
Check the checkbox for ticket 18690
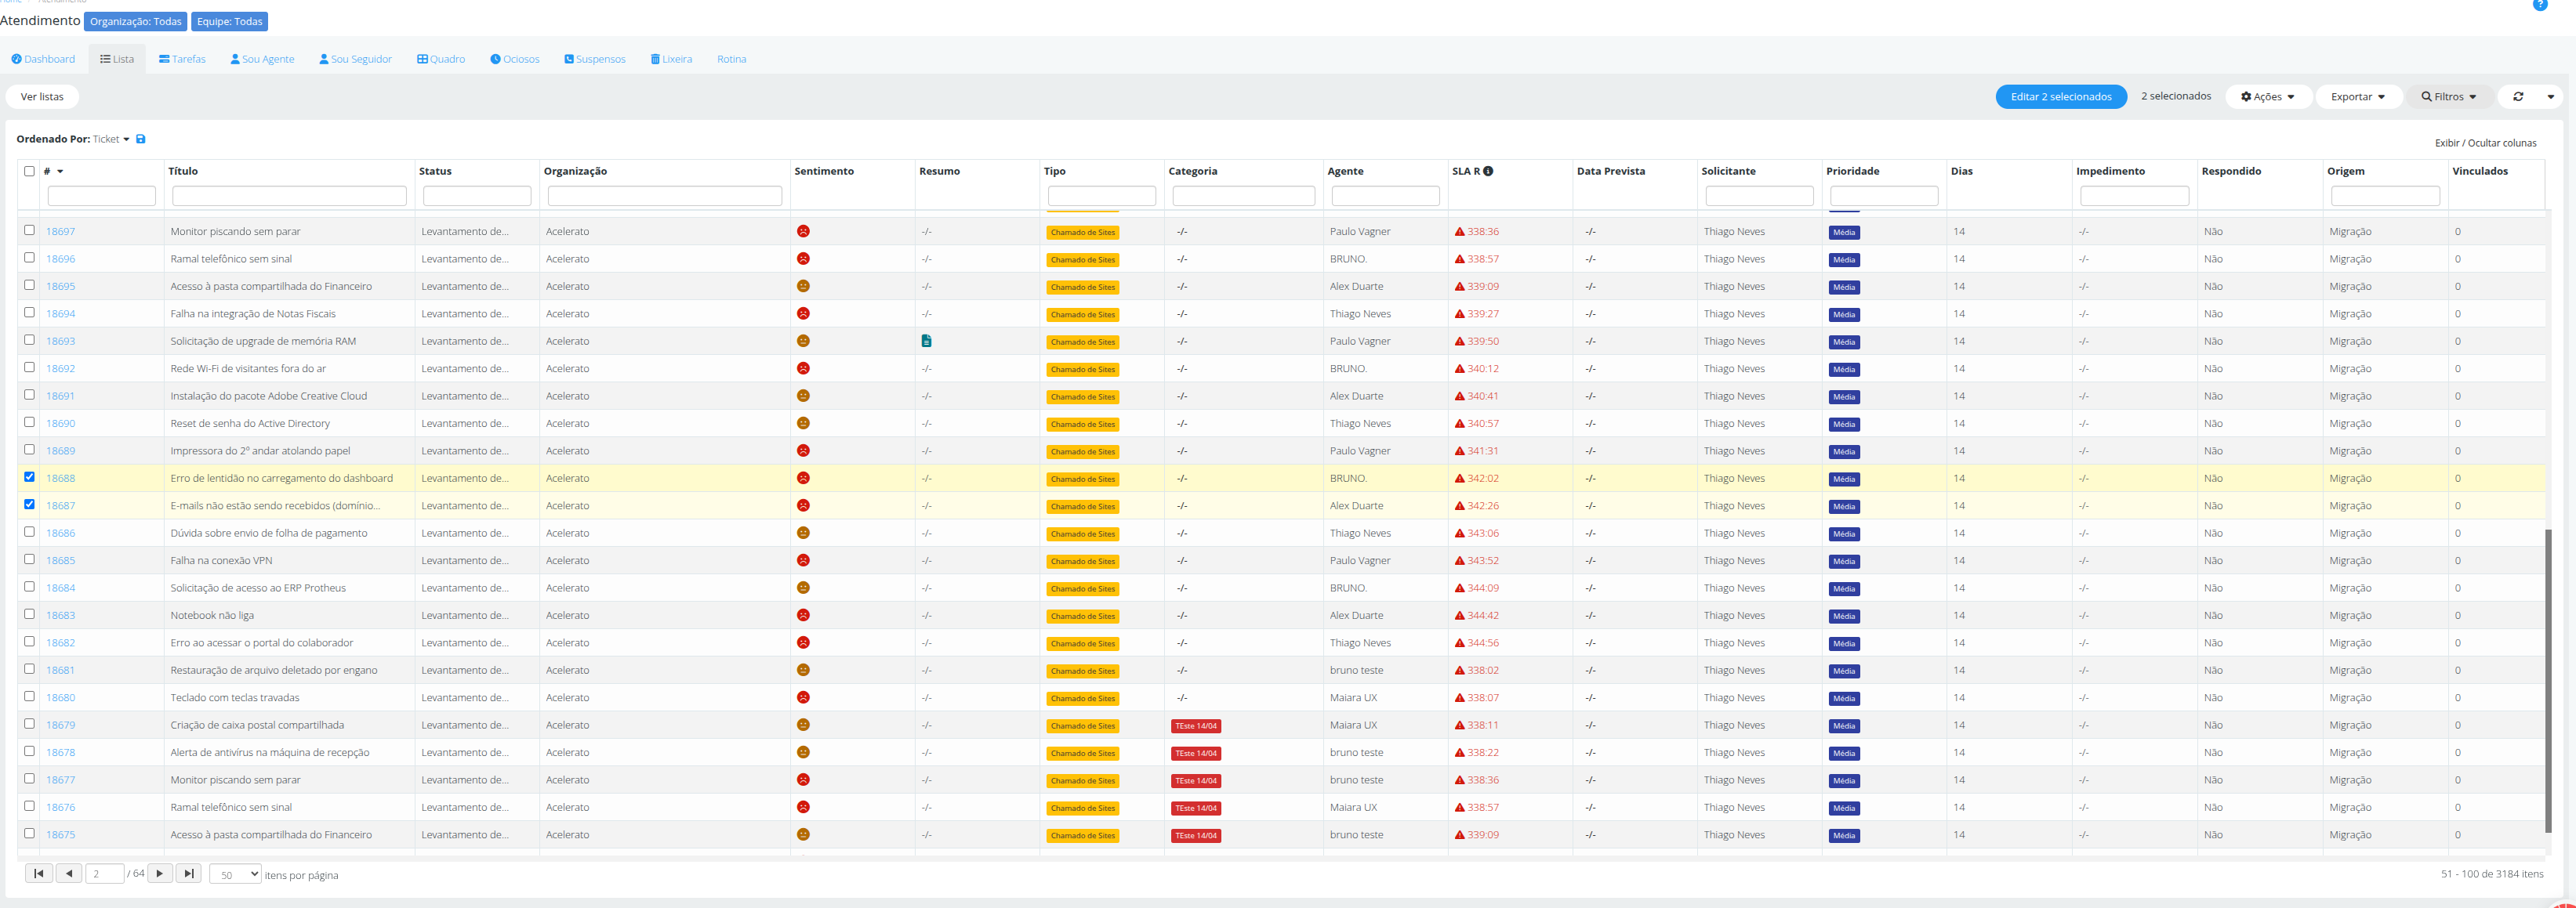(x=29, y=421)
